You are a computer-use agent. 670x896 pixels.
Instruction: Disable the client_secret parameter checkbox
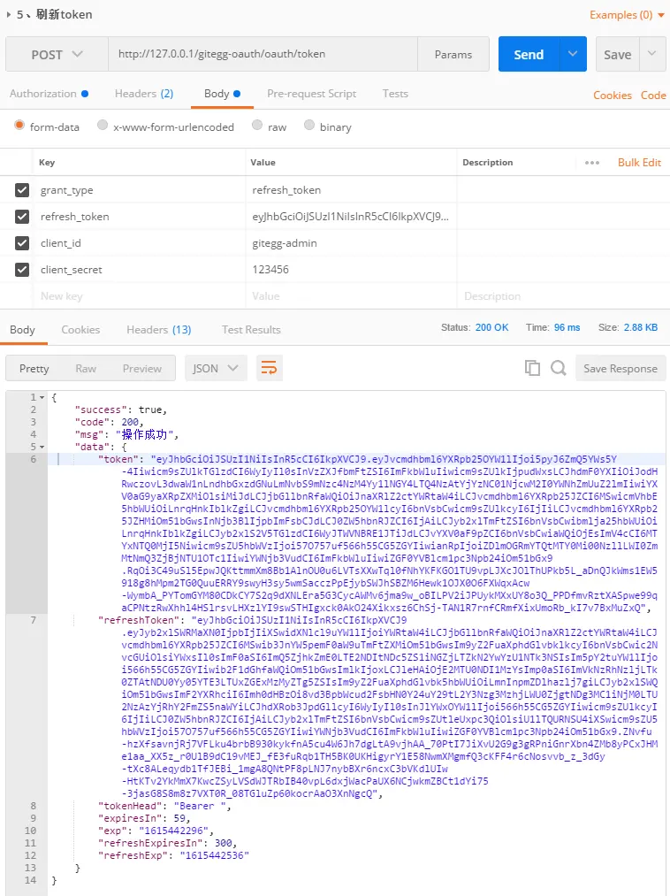click(22, 270)
